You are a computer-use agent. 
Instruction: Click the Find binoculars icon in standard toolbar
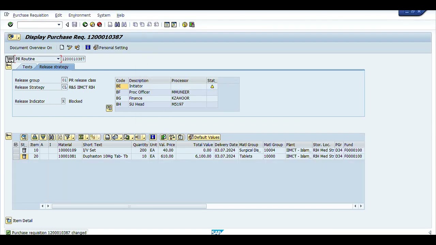click(x=117, y=24)
